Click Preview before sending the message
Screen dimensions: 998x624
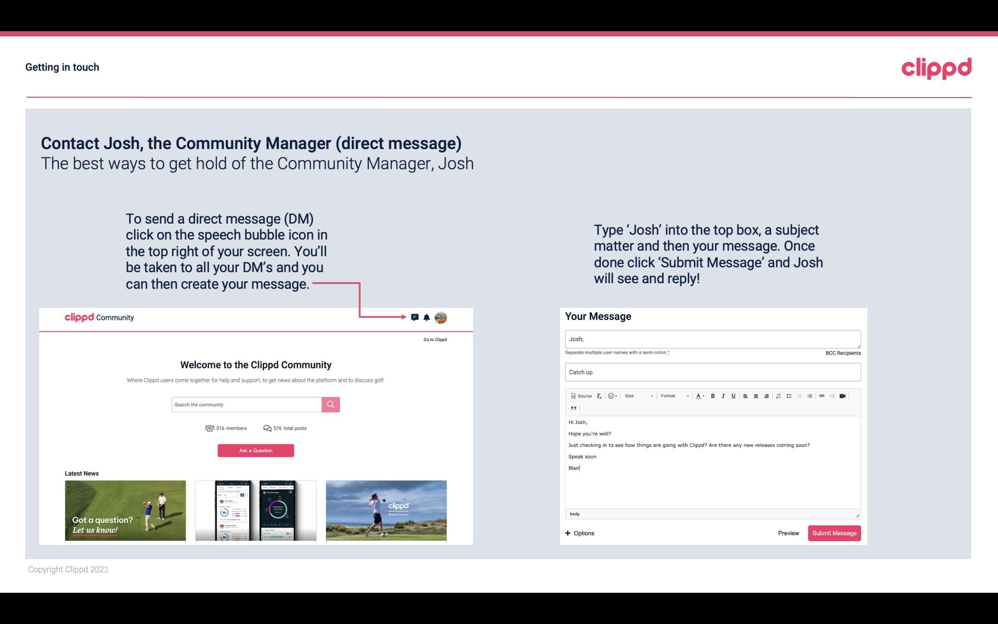787,533
